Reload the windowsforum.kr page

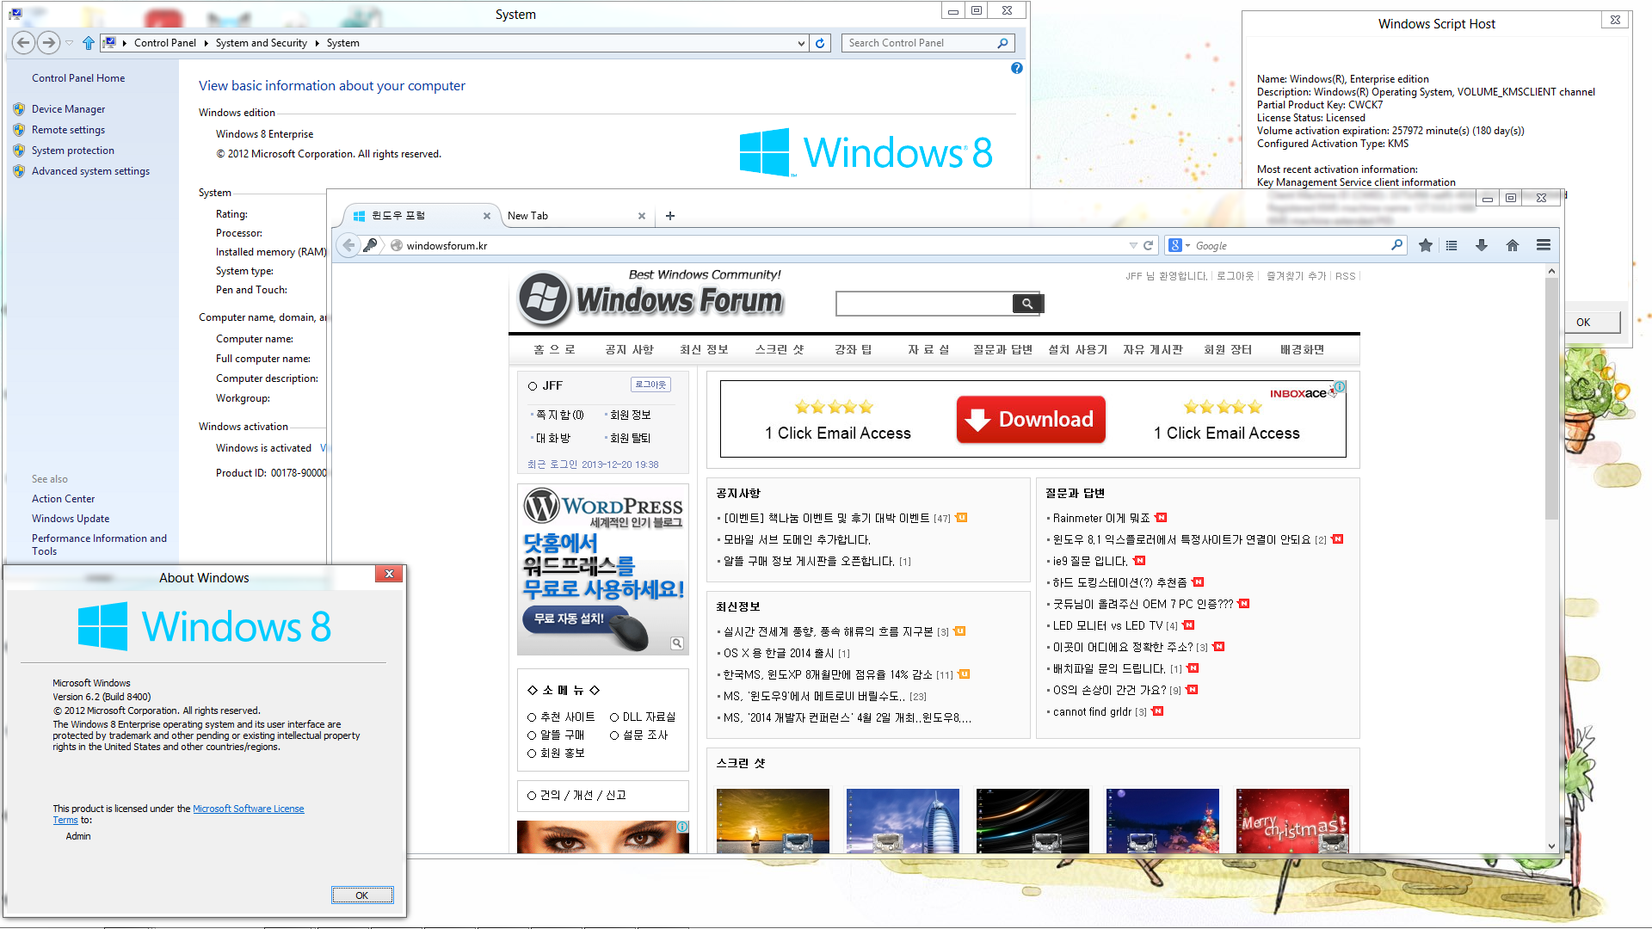tap(1148, 245)
